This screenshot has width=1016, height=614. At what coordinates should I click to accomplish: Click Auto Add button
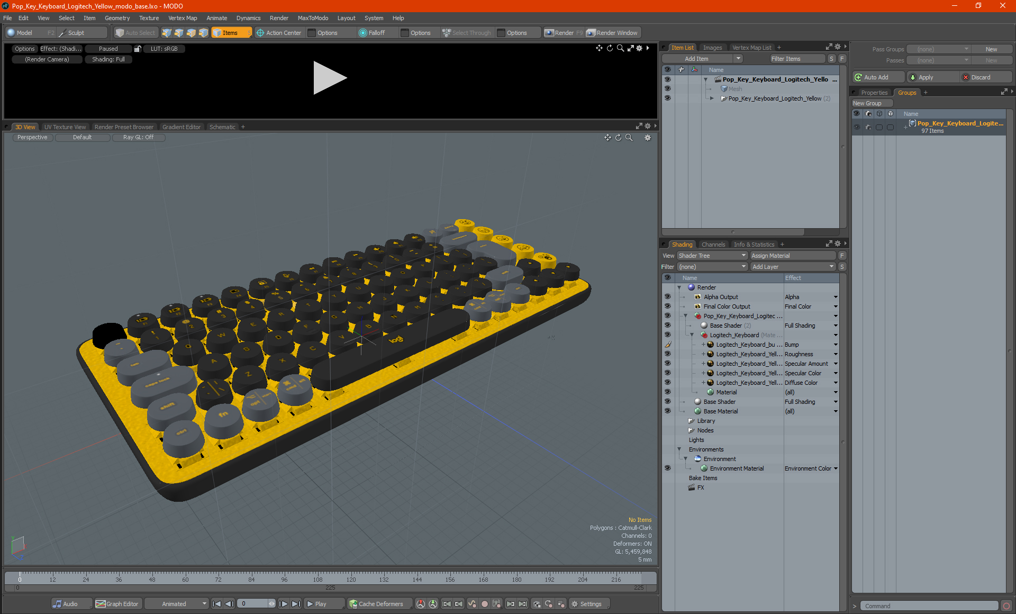click(877, 77)
